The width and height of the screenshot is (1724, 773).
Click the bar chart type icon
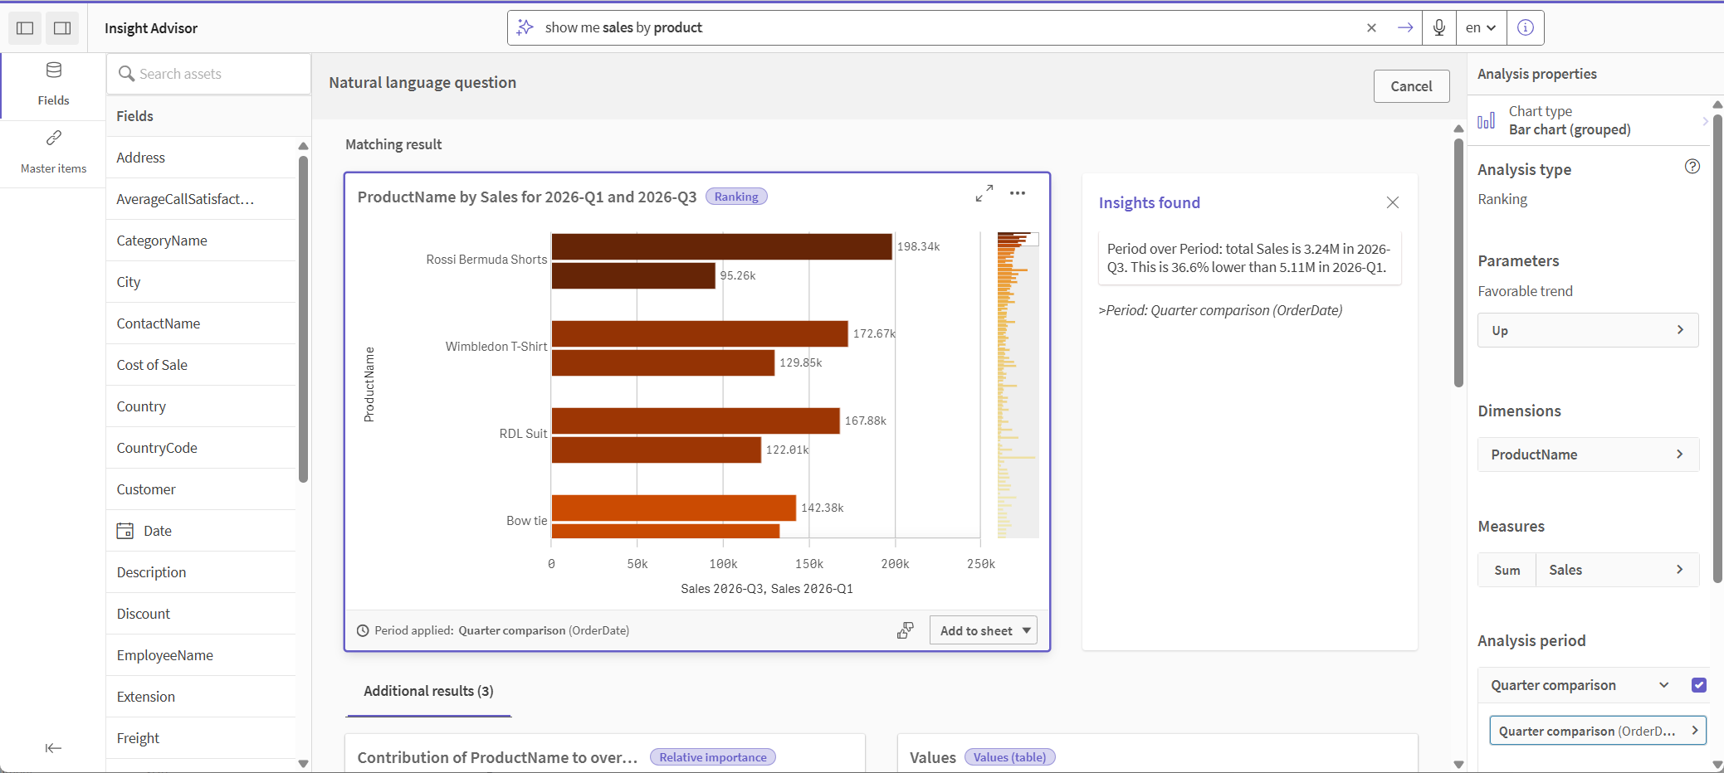pos(1487,121)
